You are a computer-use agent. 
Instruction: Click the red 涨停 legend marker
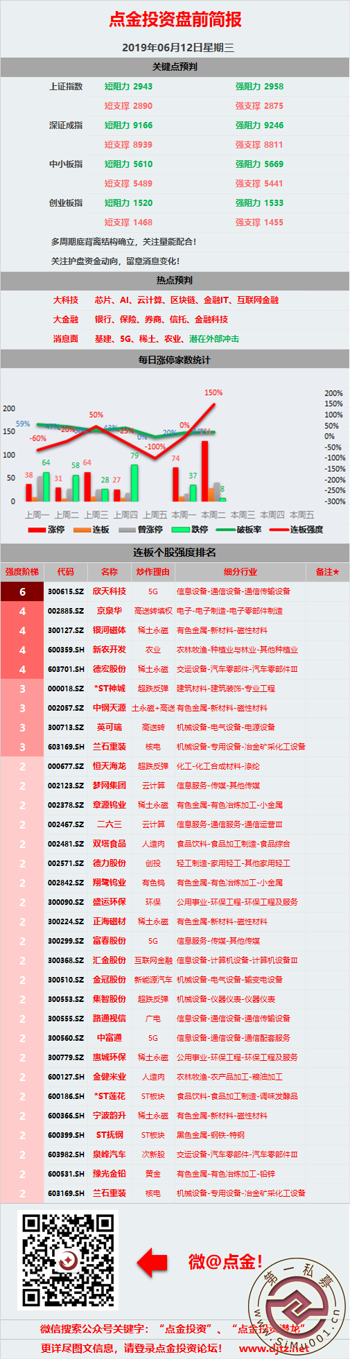(x=36, y=530)
